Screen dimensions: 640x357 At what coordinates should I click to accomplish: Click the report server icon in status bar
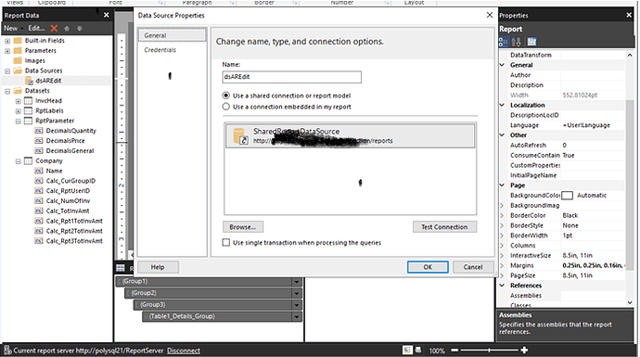coord(7,351)
